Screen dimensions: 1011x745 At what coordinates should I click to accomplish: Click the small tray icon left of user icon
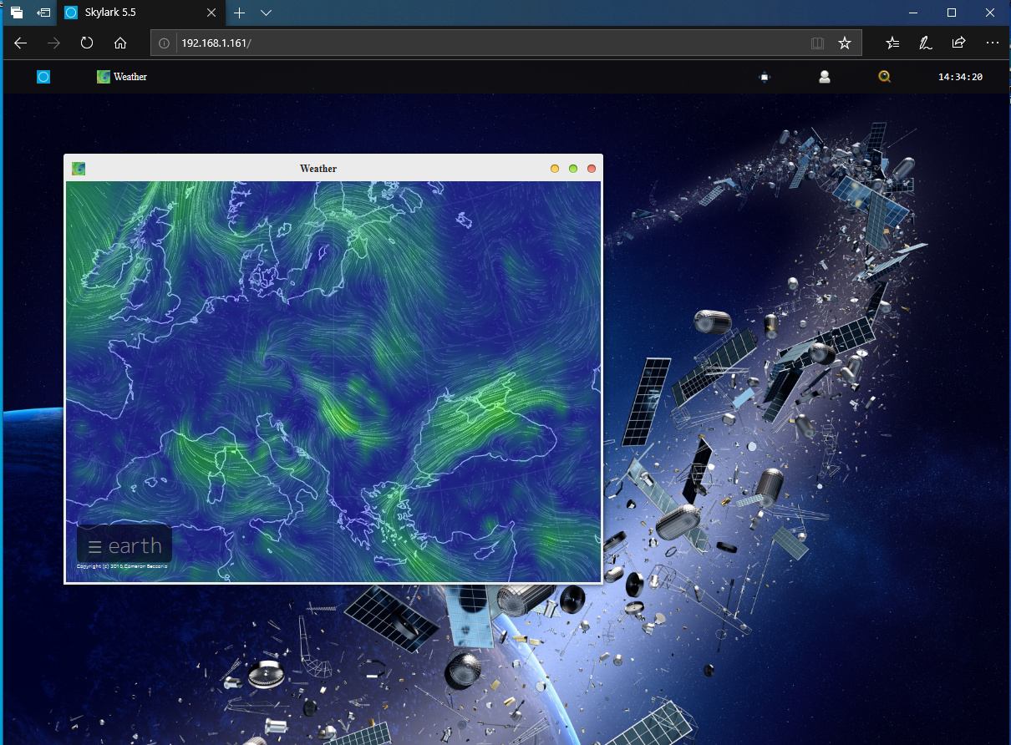tap(765, 77)
